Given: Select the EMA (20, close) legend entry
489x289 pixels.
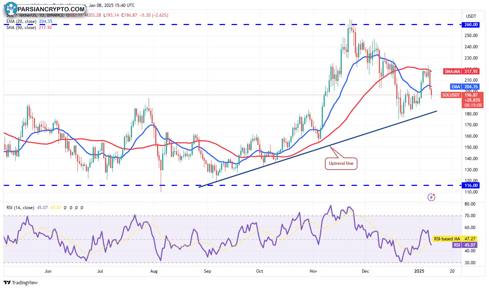Looking at the screenshot, I should coord(21,21).
